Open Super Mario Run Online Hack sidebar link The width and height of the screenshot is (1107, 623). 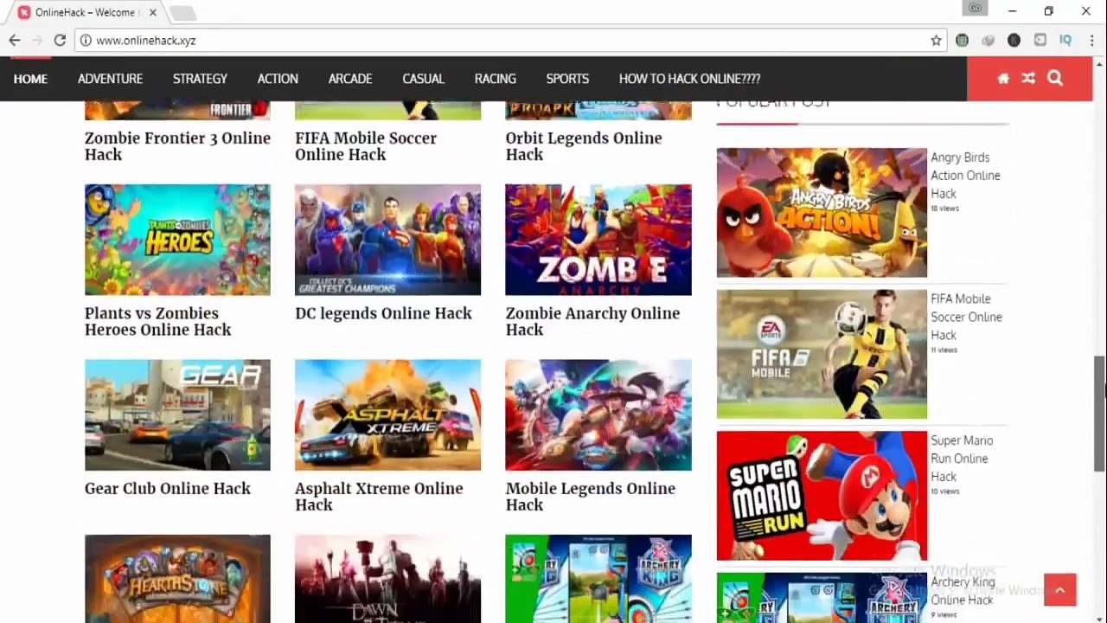tap(962, 459)
